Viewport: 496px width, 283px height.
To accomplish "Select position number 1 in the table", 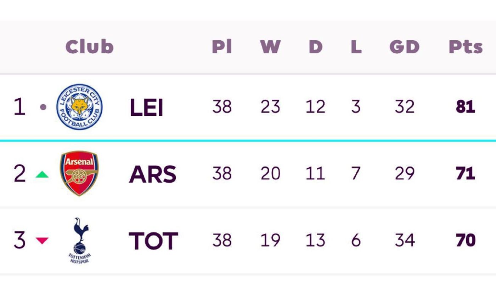I will [x=20, y=107].
